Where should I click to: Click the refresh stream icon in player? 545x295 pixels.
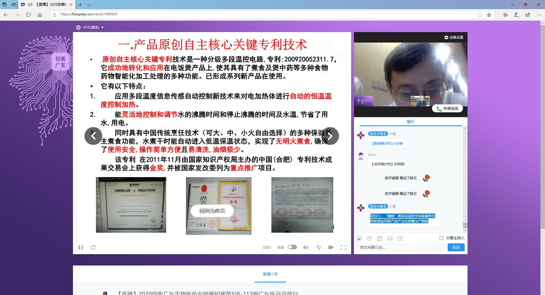tap(93, 247)
